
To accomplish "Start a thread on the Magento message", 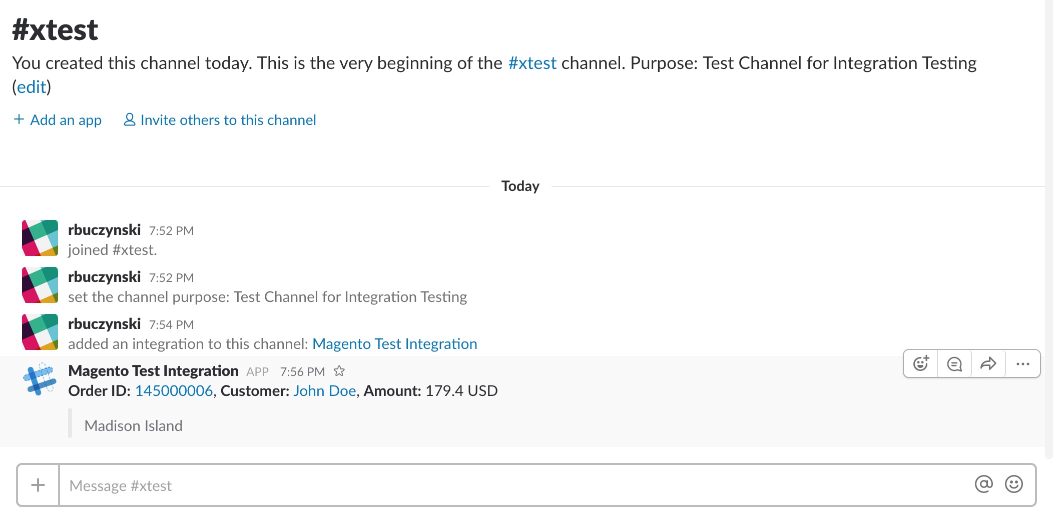I will click(954, 363).
